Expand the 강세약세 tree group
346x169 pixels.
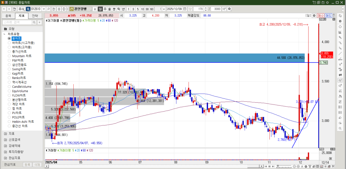[x=5, y=146]
